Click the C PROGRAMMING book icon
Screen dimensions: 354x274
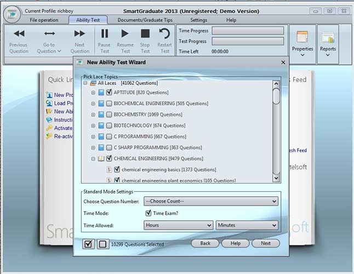click(101, 136)
